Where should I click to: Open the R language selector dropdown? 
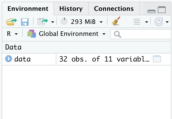pyautogui.click(x=12, y=34)
